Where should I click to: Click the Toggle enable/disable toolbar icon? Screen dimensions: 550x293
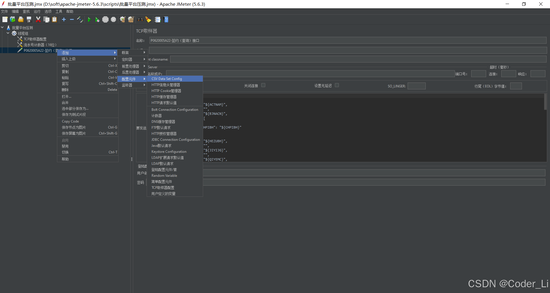[80, 19]
